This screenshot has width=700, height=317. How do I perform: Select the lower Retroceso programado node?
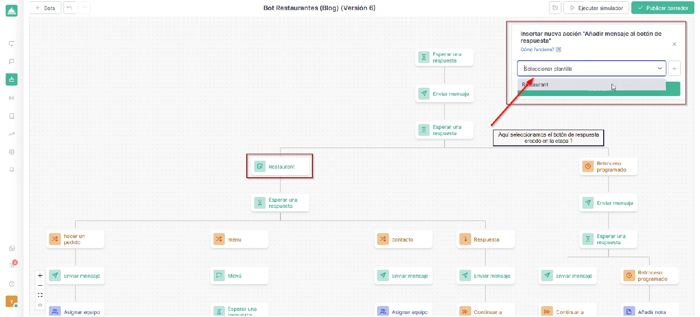pos(649,276)
